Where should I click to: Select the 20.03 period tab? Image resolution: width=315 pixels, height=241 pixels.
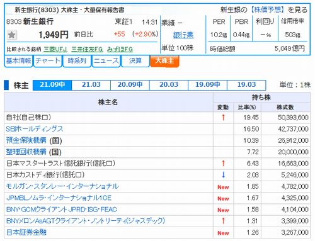169,85
